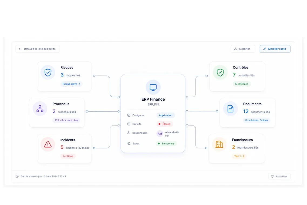Open the Documents card title

(252, 104)
